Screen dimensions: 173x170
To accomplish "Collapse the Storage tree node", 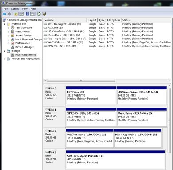I will click(4, 51).
